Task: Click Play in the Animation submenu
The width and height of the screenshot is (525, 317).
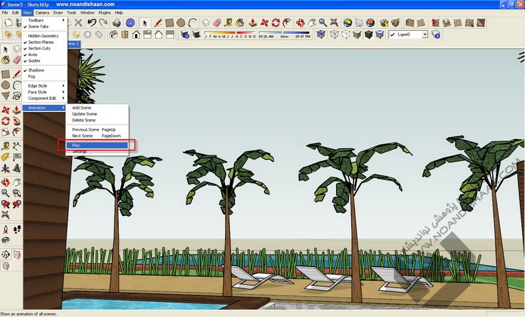Action: coord(76,145)
